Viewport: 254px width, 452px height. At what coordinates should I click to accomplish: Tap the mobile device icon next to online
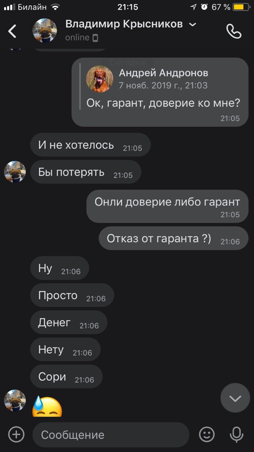click(x=95, y=38)
